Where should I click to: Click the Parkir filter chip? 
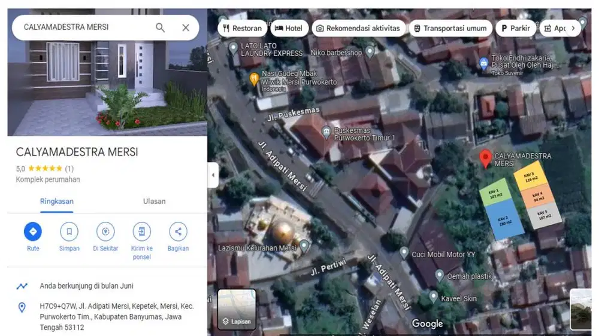click(515, 28)
